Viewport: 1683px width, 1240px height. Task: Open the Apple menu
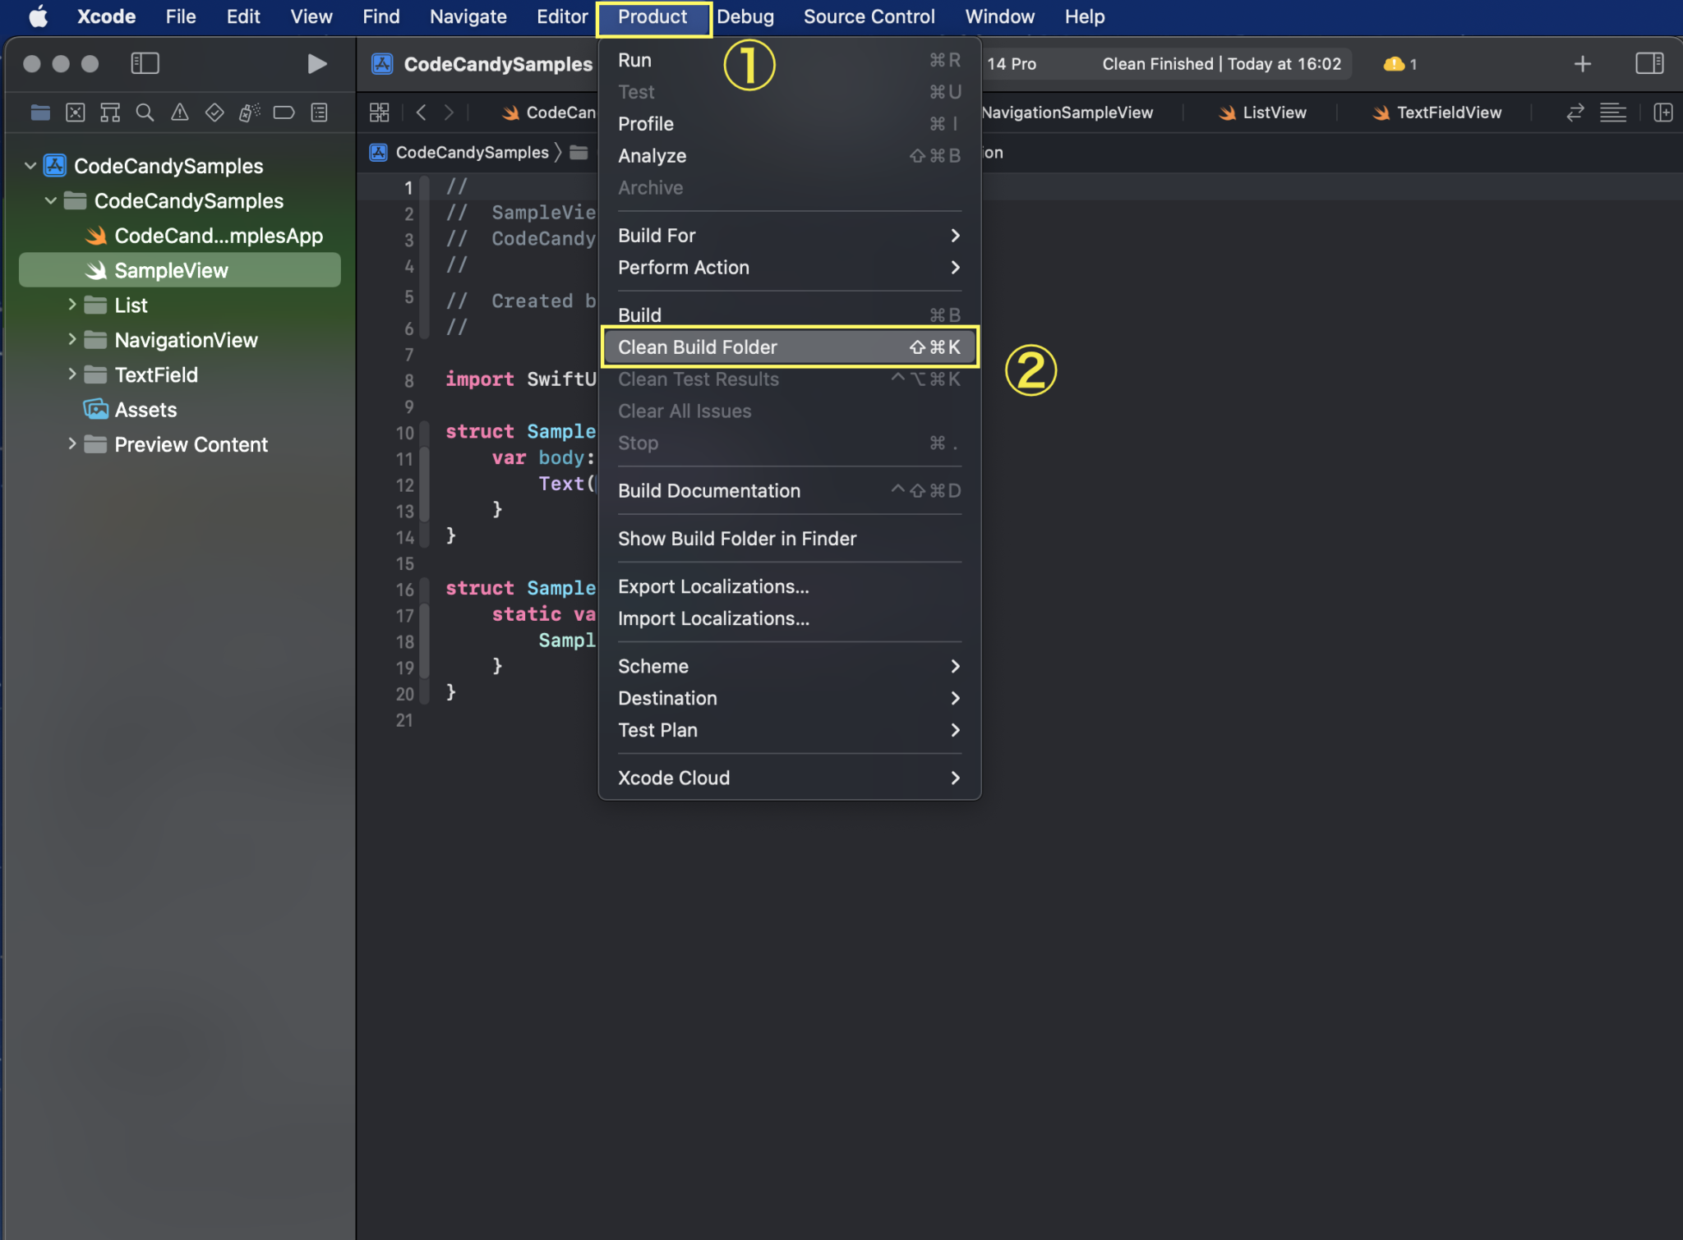(x=38, y=16)
